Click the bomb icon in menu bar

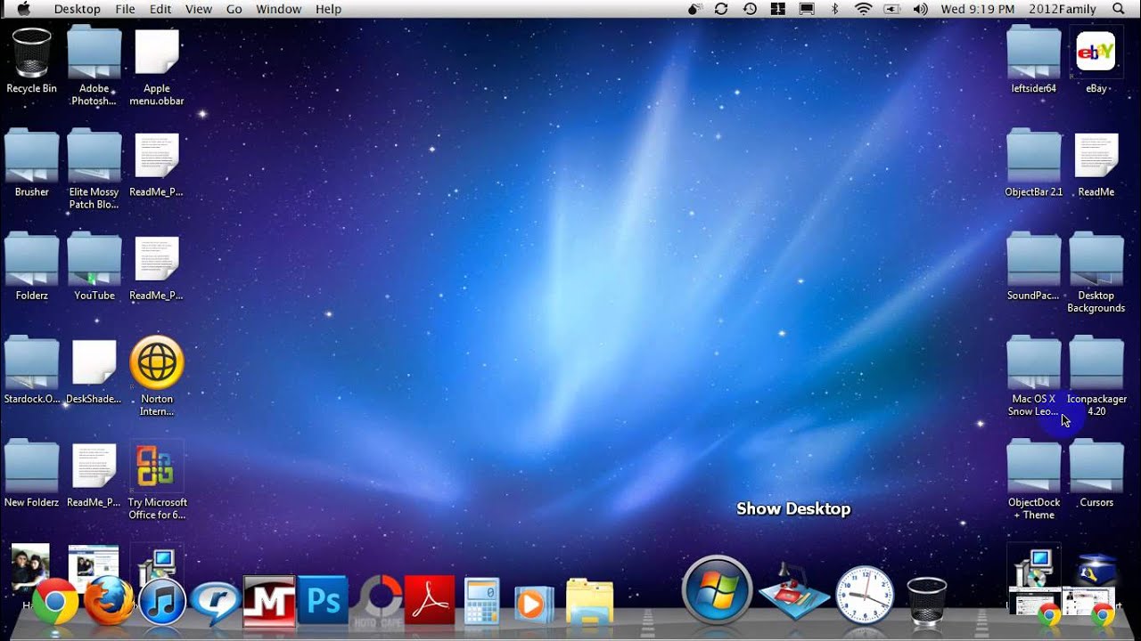[694, 9]
